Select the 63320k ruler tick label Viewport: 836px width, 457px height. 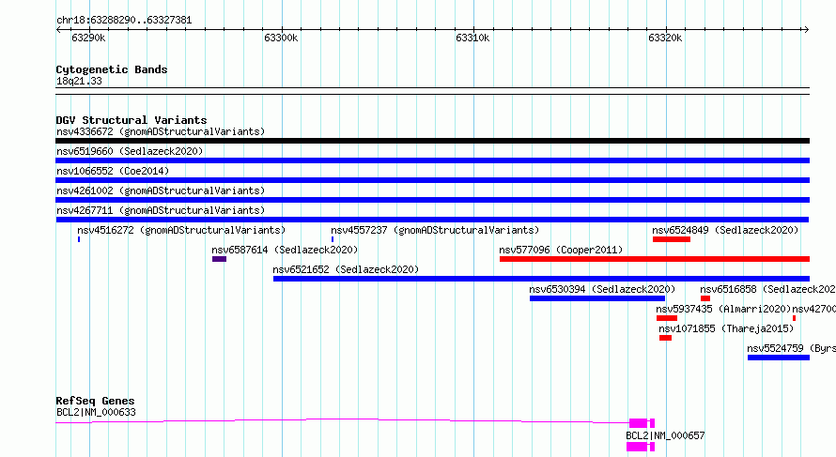pyautogui.click(x=665, y=38)
